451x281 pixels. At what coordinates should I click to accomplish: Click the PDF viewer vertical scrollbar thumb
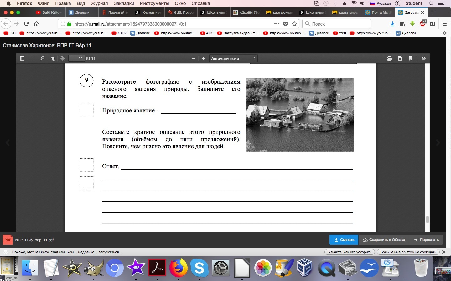click(427, 219)
